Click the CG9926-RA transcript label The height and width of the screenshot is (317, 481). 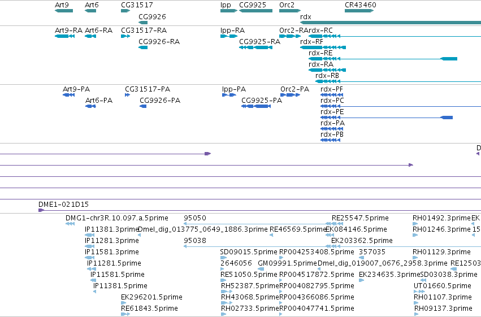[159, 42]
